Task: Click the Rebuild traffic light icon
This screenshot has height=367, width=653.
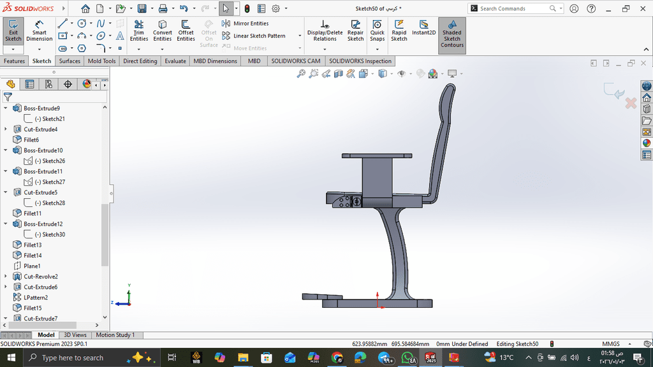Action: click(x=247, y=9)
